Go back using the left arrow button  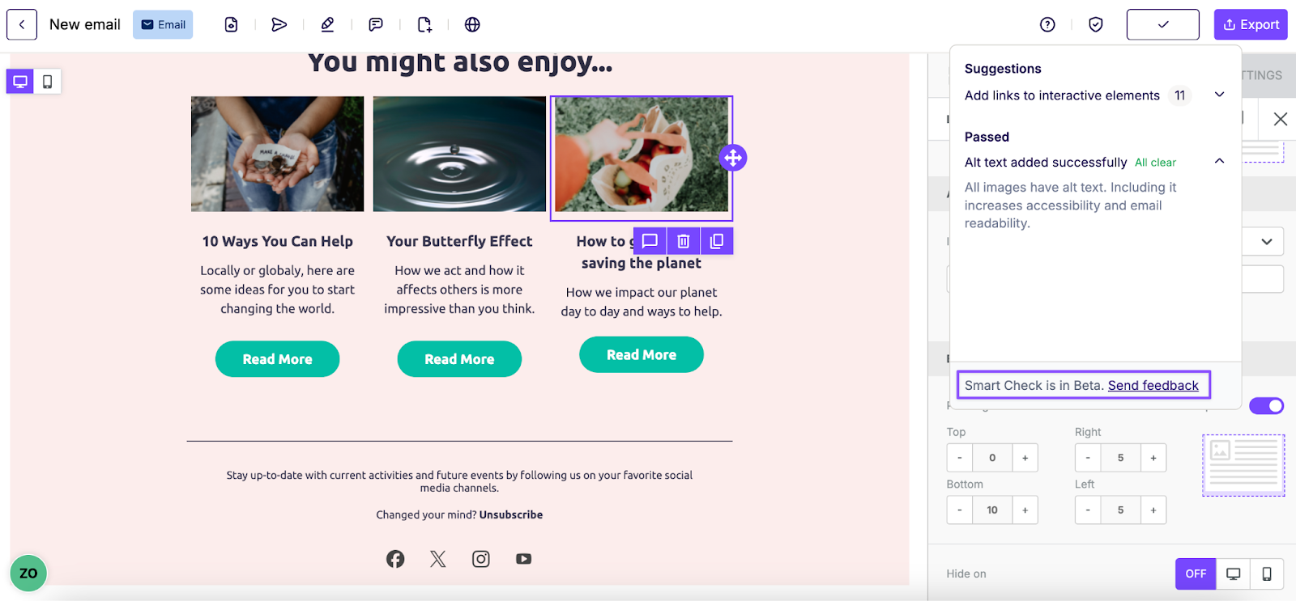(22, 24)
